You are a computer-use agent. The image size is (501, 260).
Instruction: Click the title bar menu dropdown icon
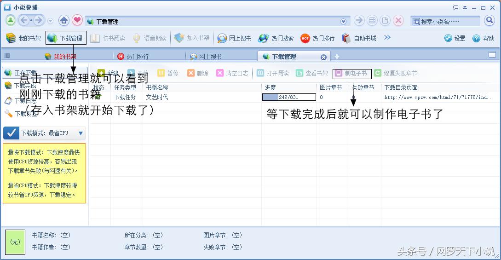pyautogui.click(x=465, y=8)
